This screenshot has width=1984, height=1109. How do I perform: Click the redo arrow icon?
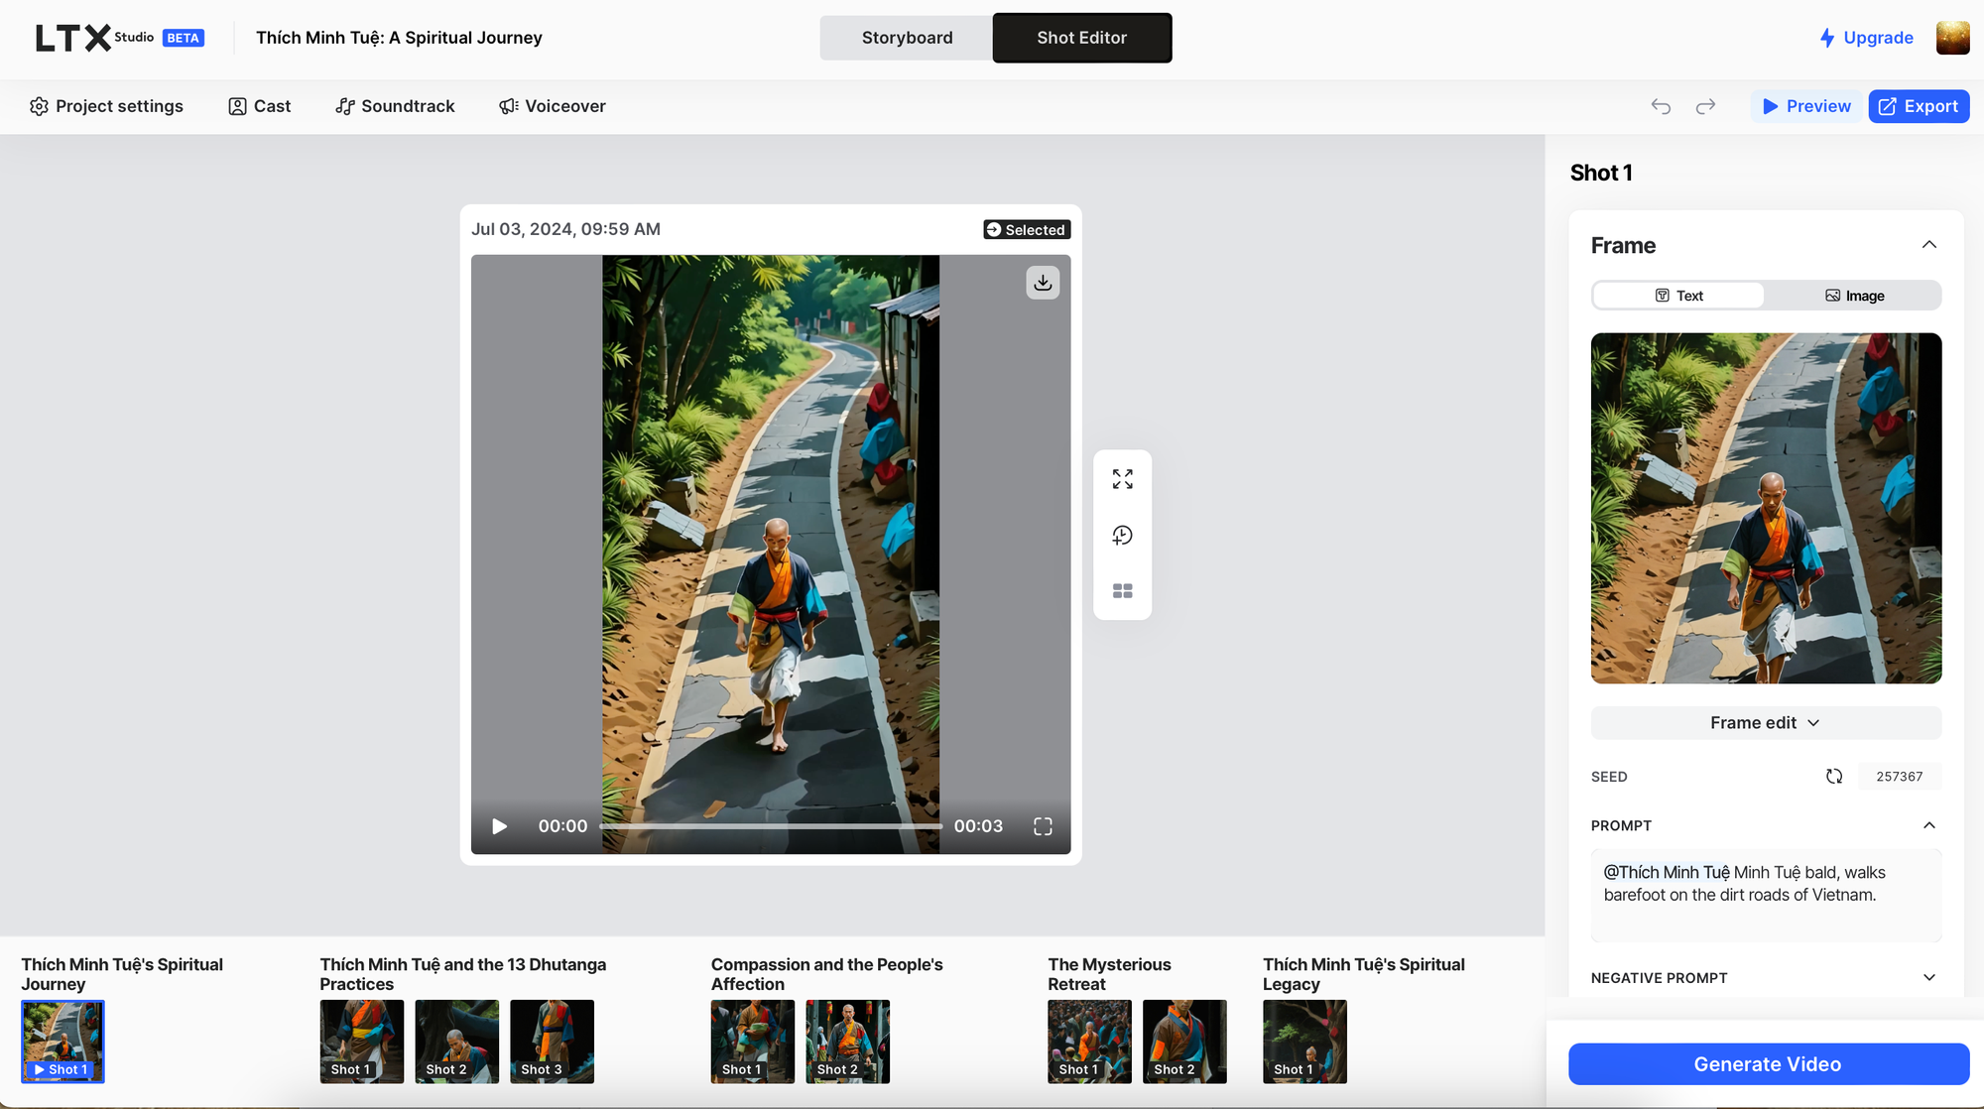click(x=1705, y=106)
